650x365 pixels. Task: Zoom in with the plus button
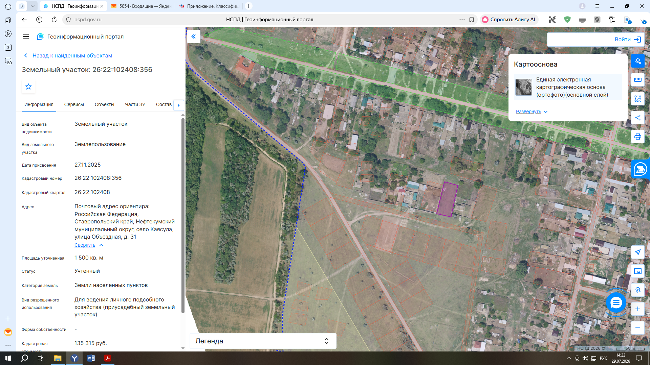[638, 309]
